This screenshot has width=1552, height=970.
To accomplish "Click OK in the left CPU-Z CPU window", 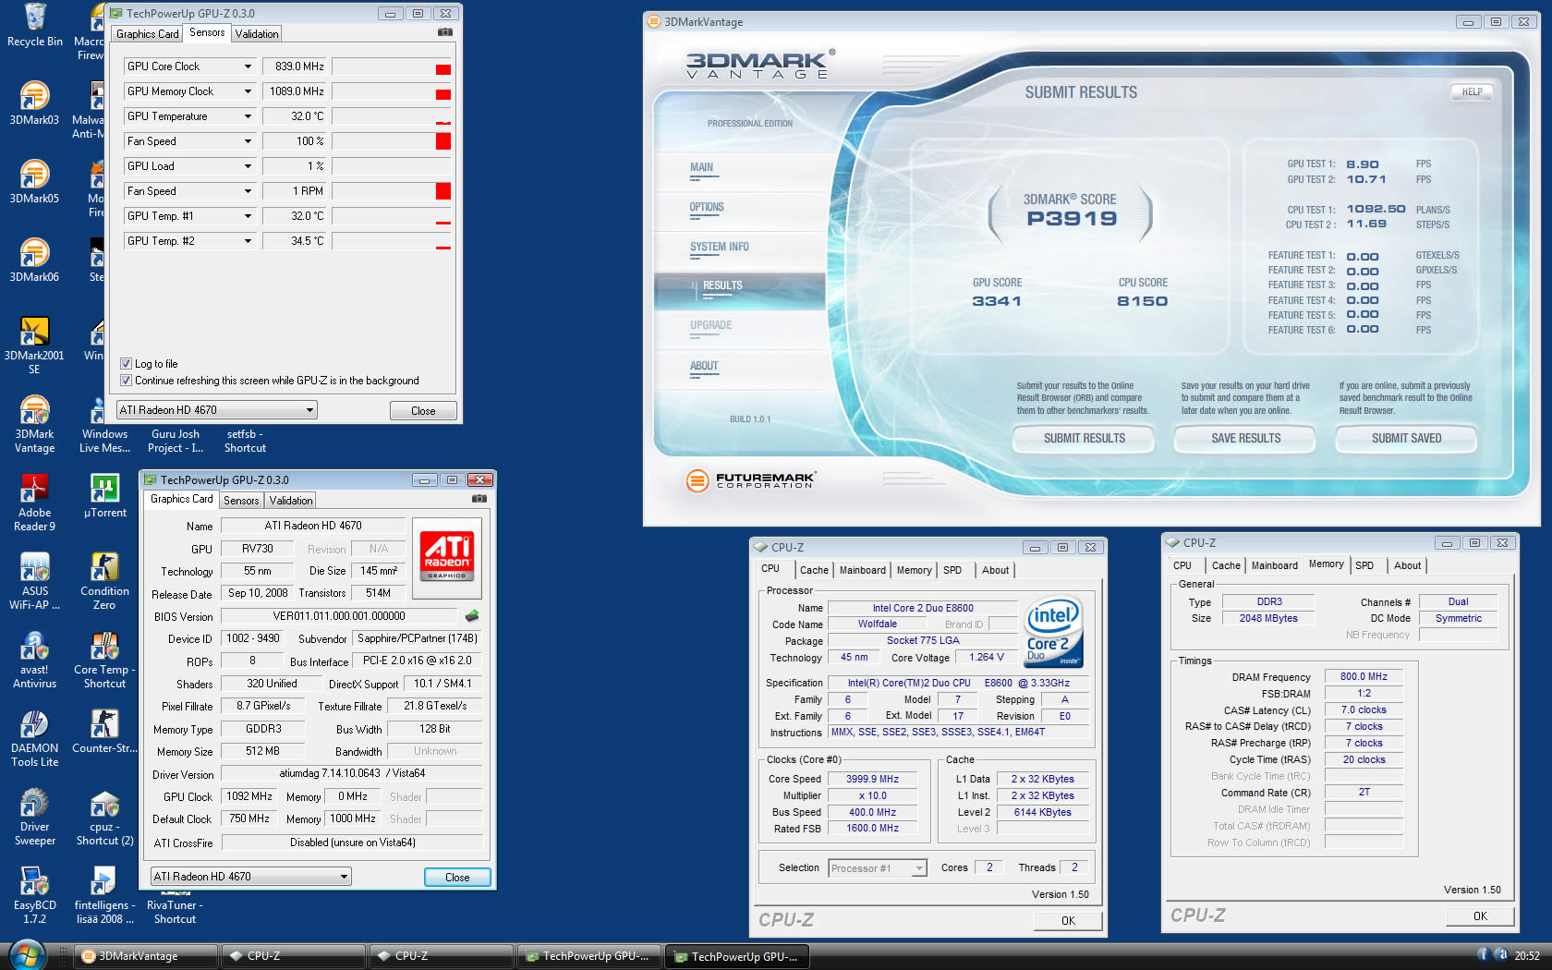I will coord(1068,920).
